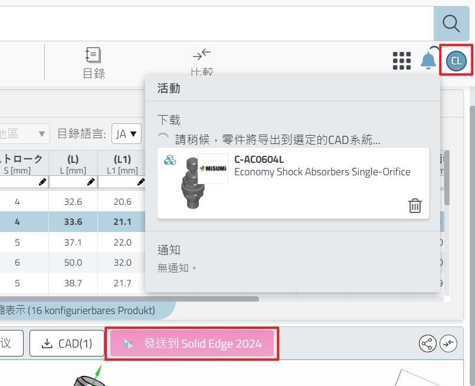
Task: Click the 無通知 message text
Action: [177, 268]
